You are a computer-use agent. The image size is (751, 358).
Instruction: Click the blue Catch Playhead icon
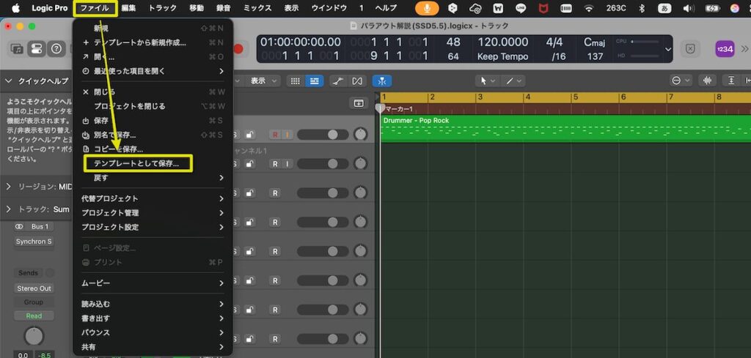point(382,81)
